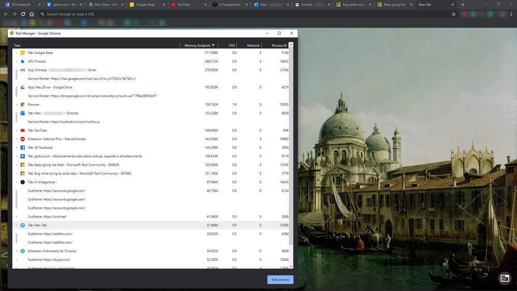Click Microsoft icon in Keep going like that row
The width and height of the screenshot is (517, 291).
[22, 165]
